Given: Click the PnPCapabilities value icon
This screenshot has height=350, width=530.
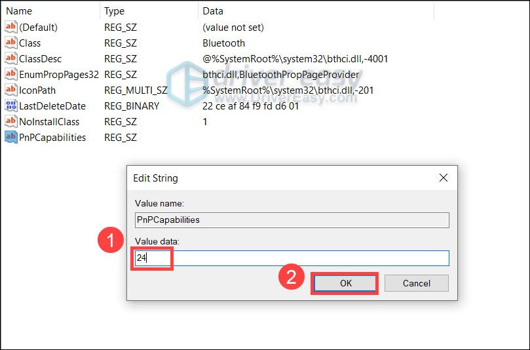Looking at the screenshot, I should [x=10, y=137].
